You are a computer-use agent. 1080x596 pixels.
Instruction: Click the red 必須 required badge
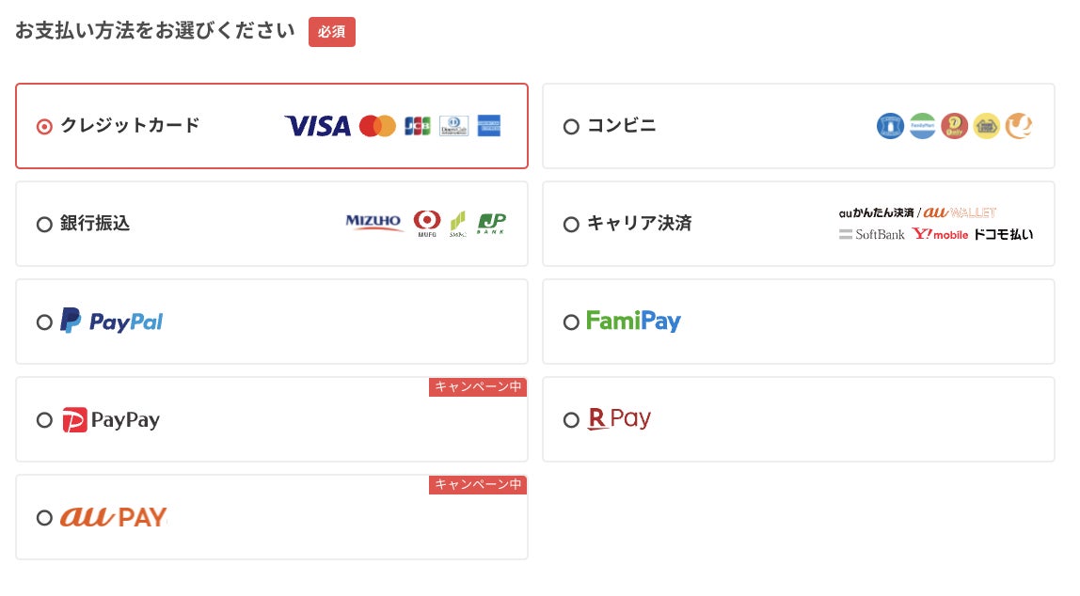331,31
